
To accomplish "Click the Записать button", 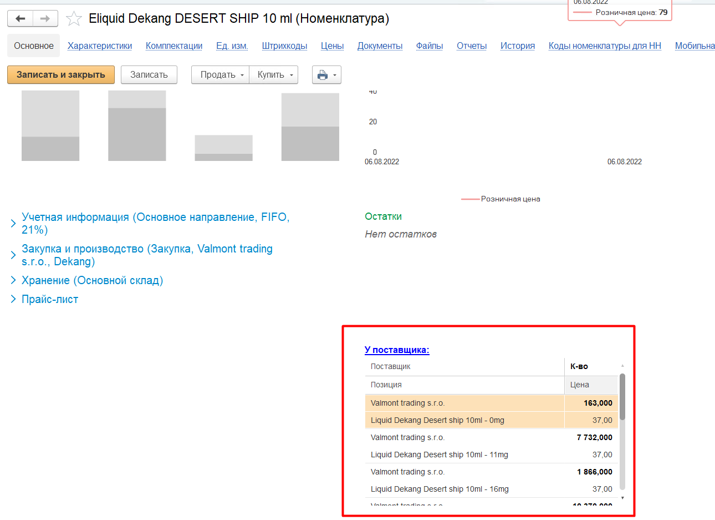I will tap(149, 75).
